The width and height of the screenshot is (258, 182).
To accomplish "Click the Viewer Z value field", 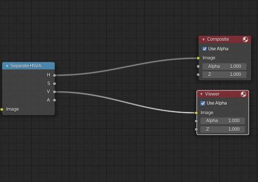I will click(x=223, y=129).
